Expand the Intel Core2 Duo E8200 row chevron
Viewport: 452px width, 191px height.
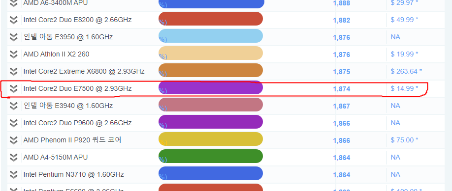click(x=14, y=20)
